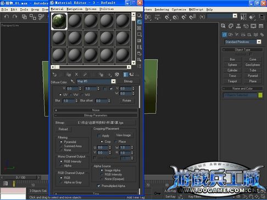This screenshot has width=267, height=200.
Task: Select Summed Area filtering option
Action: 61,146
